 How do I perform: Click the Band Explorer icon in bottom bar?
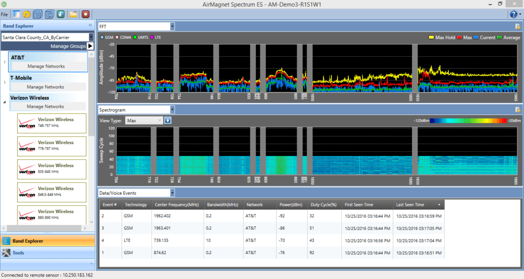pos(6,241)
